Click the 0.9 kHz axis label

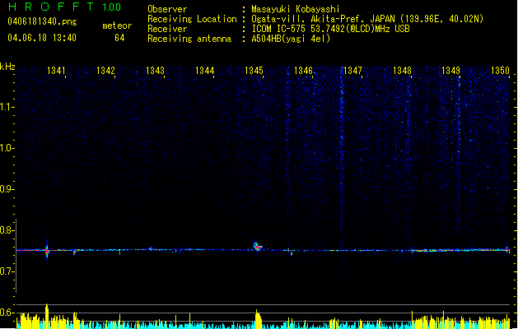coord(7,189)
